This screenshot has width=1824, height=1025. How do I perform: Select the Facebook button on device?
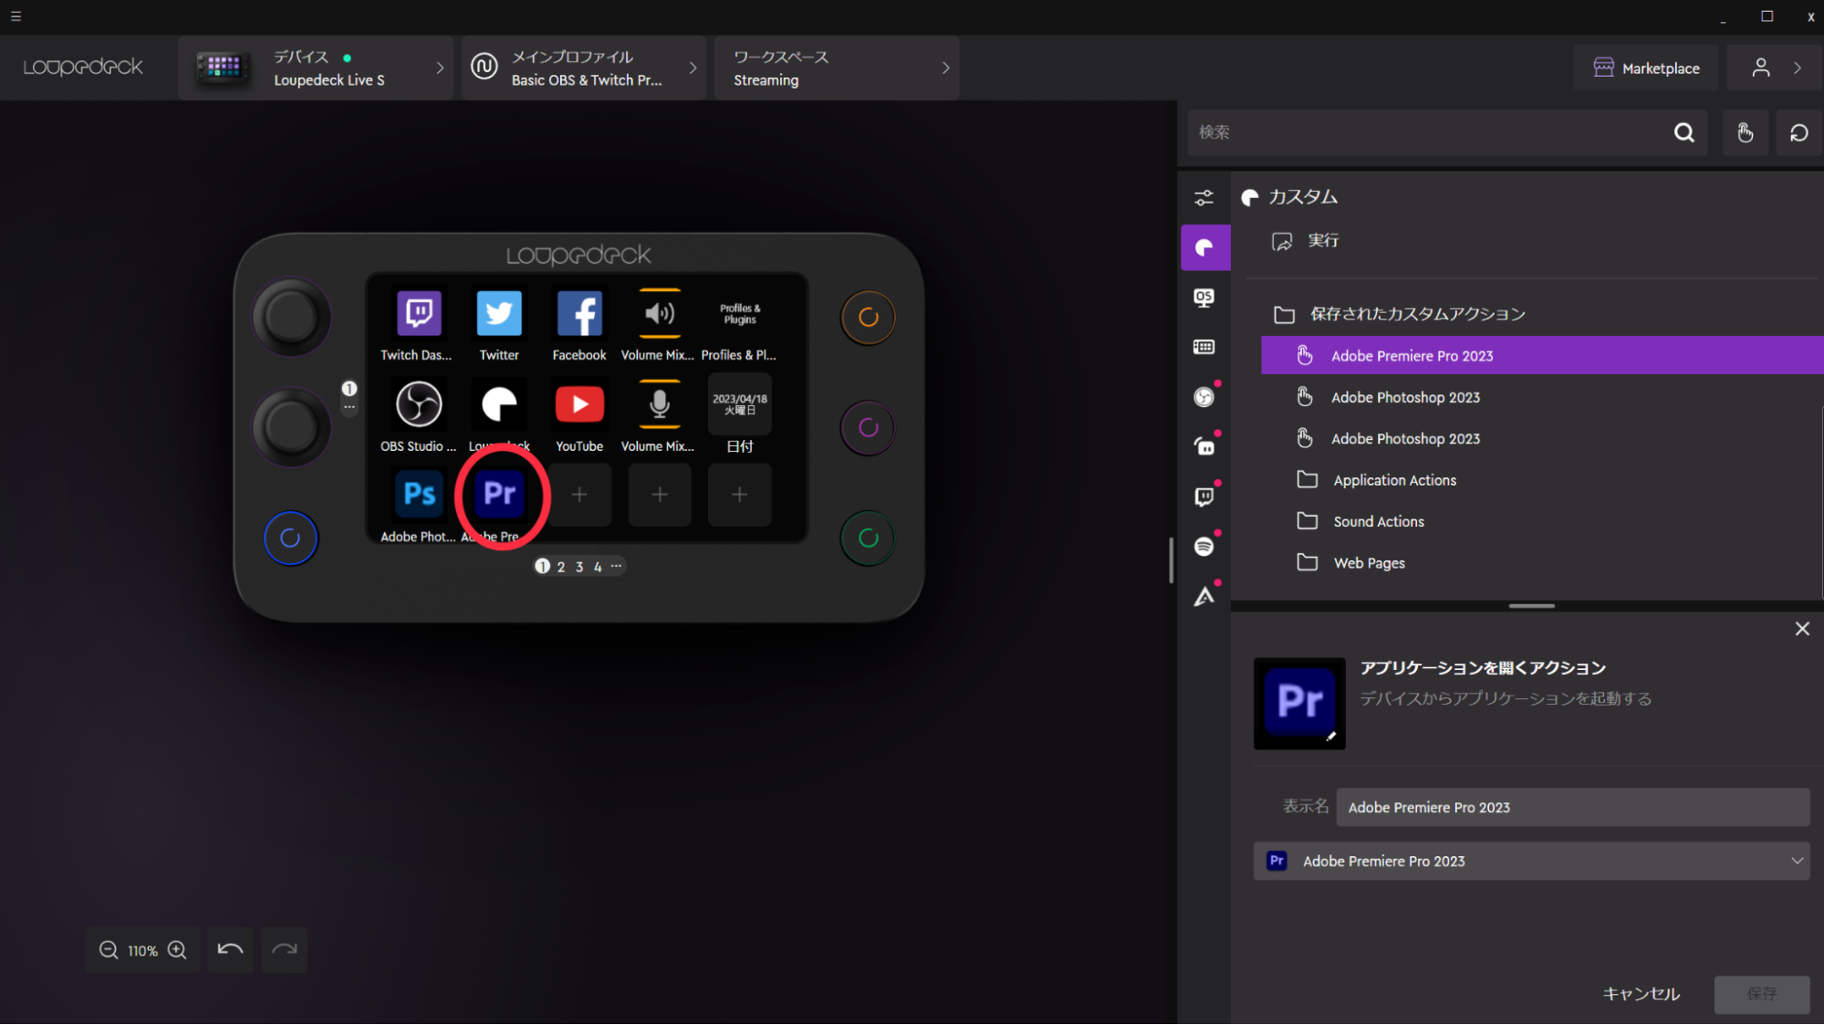click(x=579, y=313)
